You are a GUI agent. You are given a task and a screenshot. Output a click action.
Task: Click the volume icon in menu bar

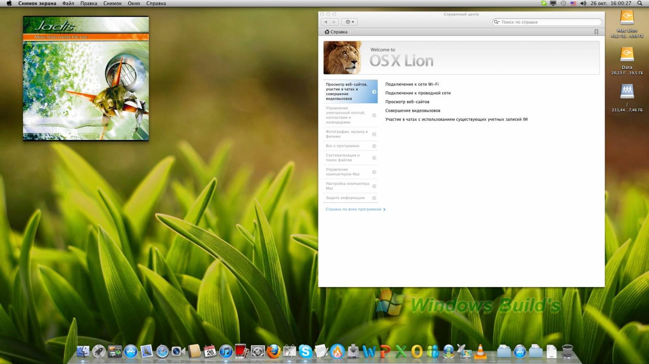pos(583,3)
